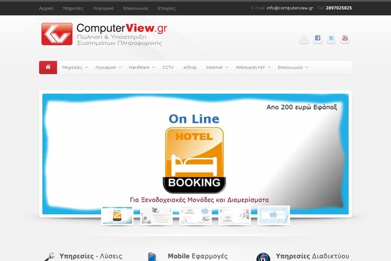This screenshot has width=391, height=261.
Task: Open the eShop menu item
Action: tap(190, 67)
